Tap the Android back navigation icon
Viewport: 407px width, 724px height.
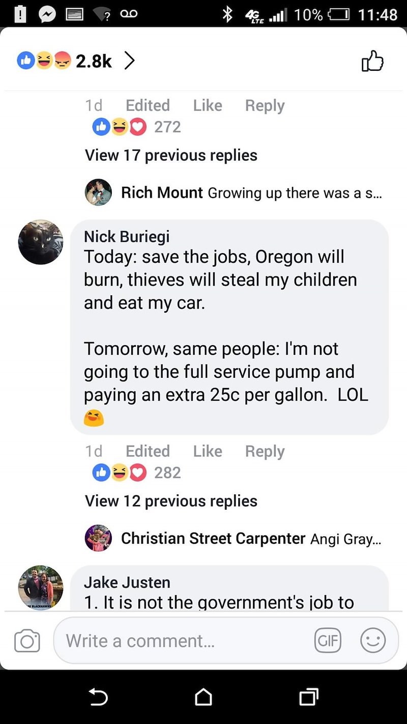tap(98, 697)
